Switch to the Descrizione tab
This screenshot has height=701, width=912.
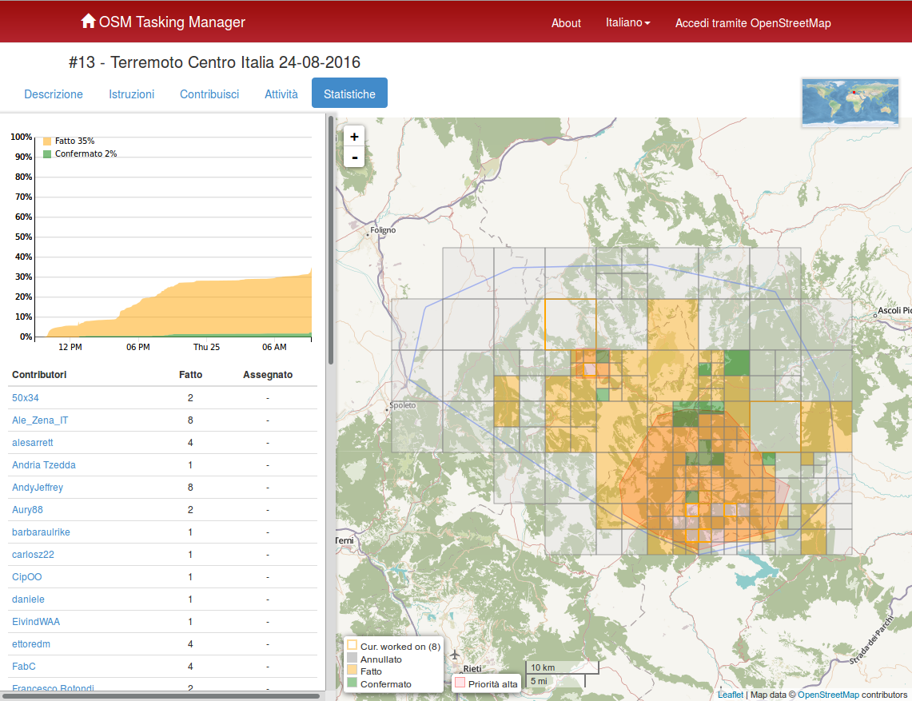(x=54, y=94)
